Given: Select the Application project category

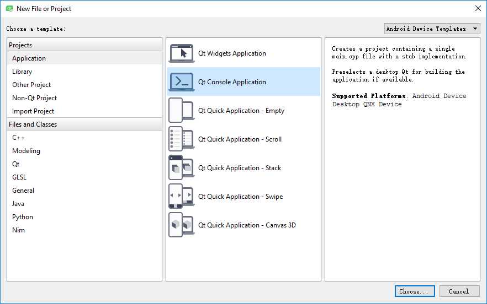Looking at the screenshot, I should (x=84, y=58).
